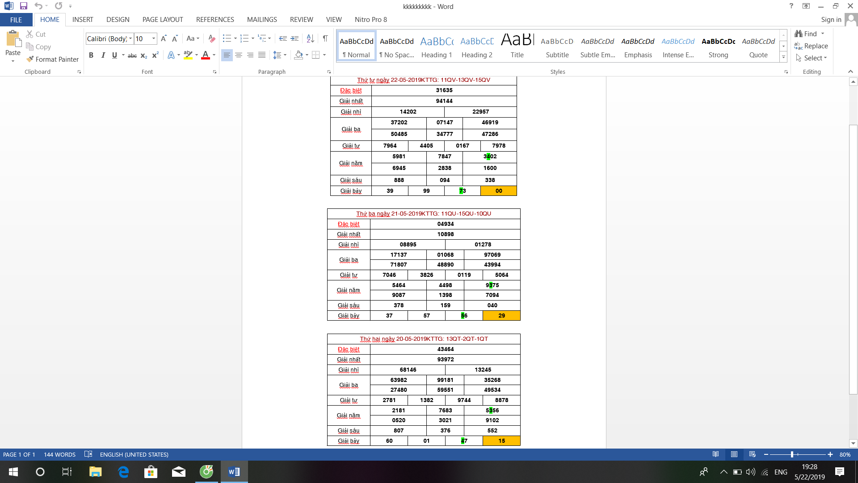Click the Grow Font icon
The width and height of the screenshot is (858, 483).
point(164,38)
